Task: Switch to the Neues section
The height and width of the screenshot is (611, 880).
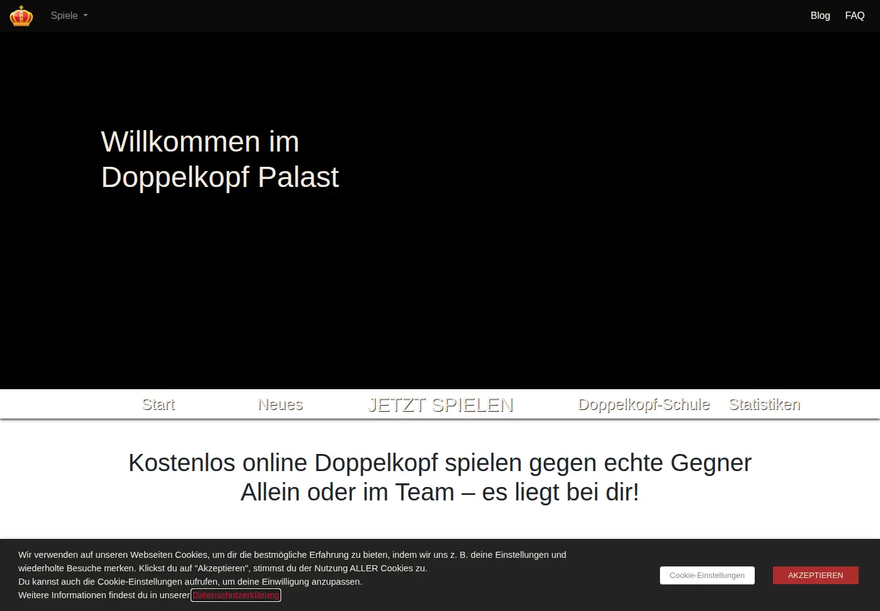Action: [280, 404]
